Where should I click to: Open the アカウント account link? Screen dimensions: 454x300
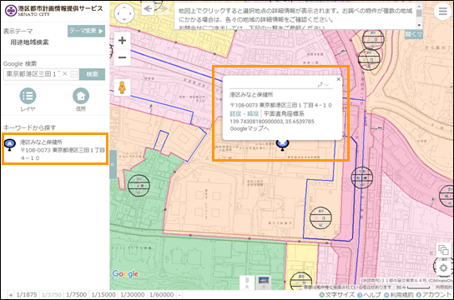coord(433,295)
